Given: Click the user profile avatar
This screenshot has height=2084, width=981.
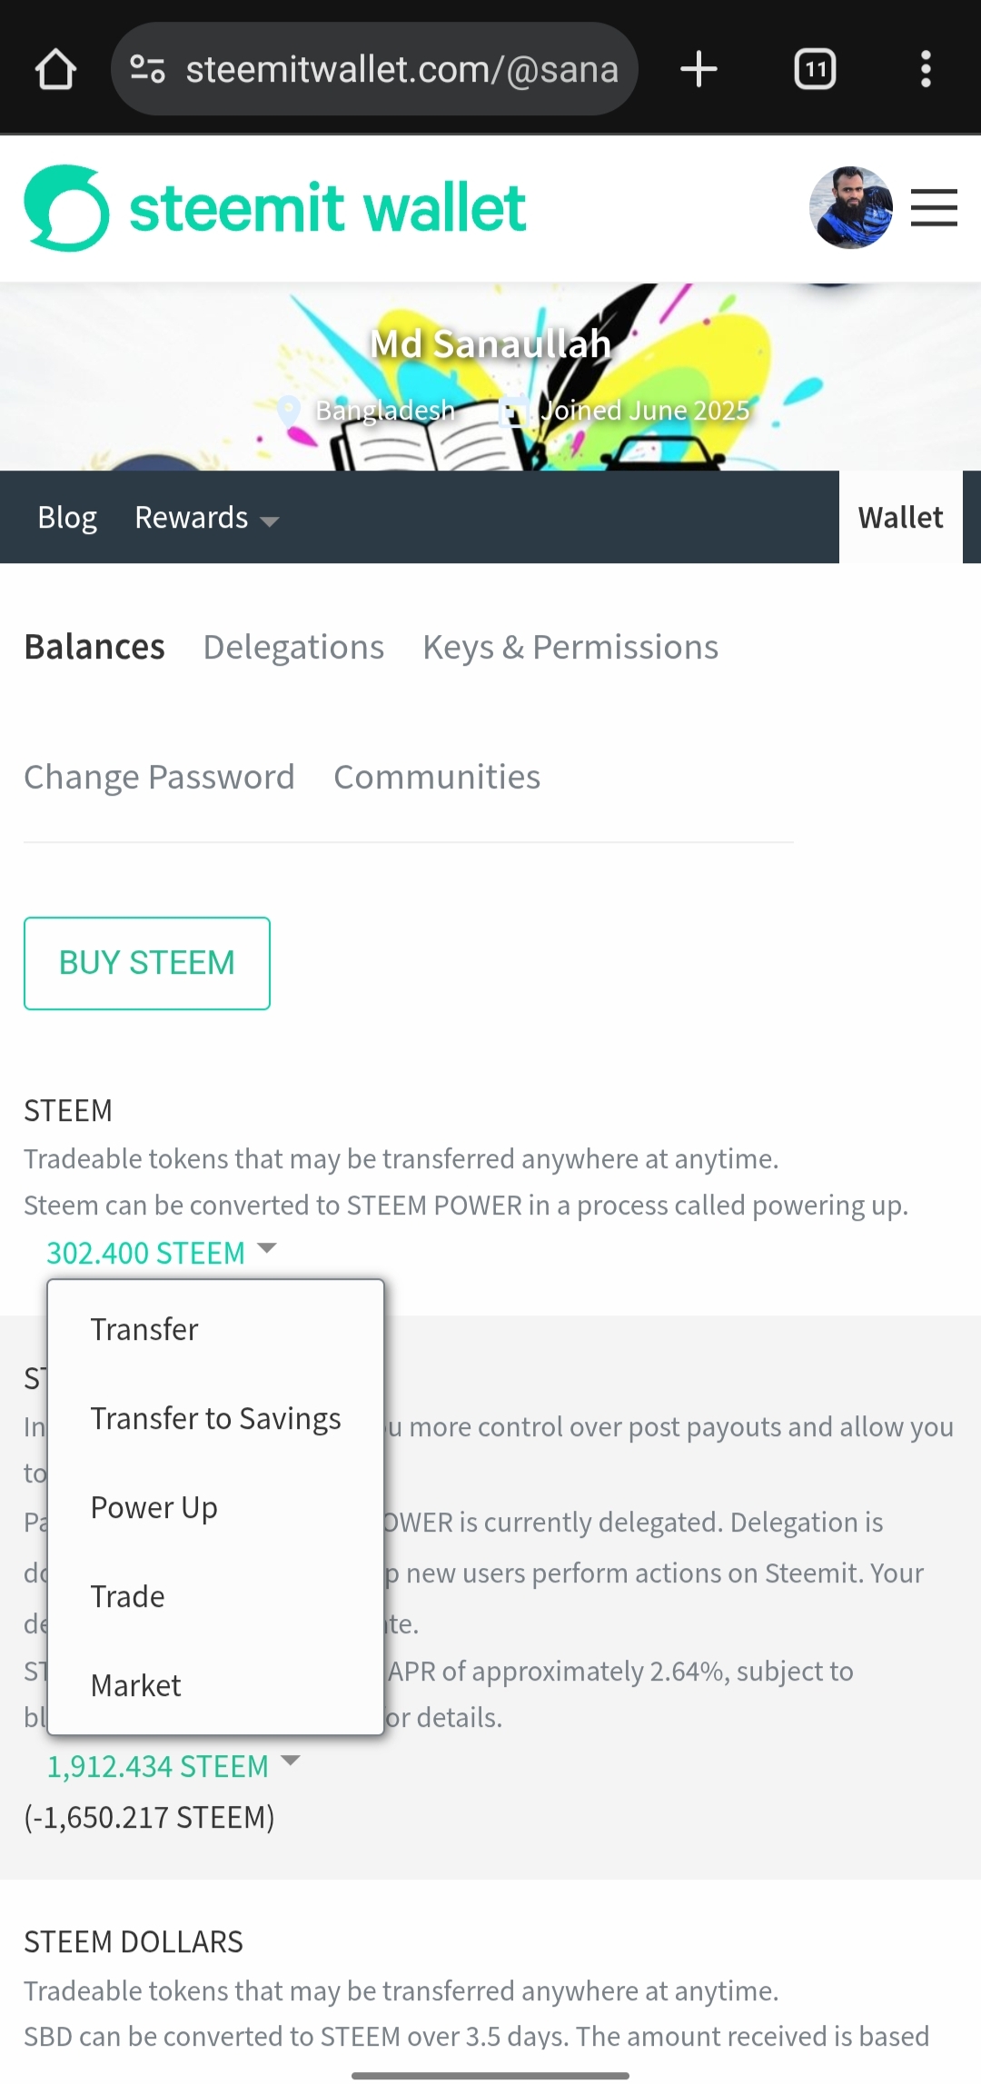Looking at the screenshot, I should (850, 208).
